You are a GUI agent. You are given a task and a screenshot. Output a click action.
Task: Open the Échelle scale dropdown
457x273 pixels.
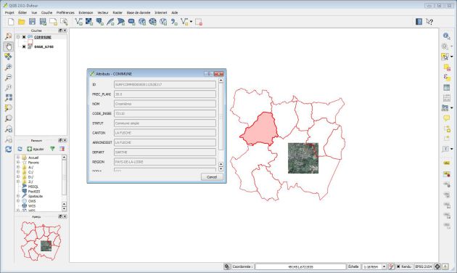pos(384,266)
